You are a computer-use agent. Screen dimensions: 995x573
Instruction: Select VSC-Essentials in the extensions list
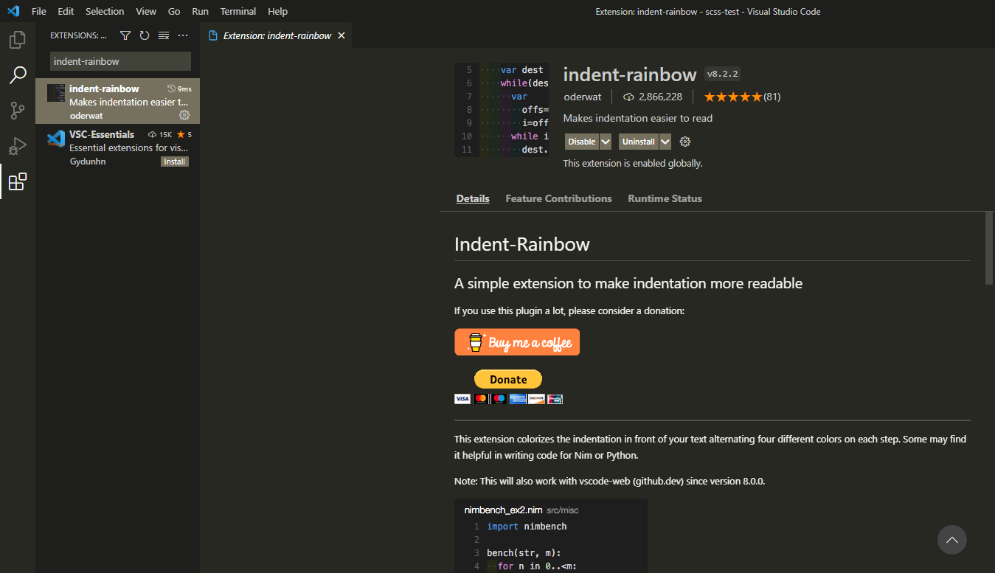point(117,147)
